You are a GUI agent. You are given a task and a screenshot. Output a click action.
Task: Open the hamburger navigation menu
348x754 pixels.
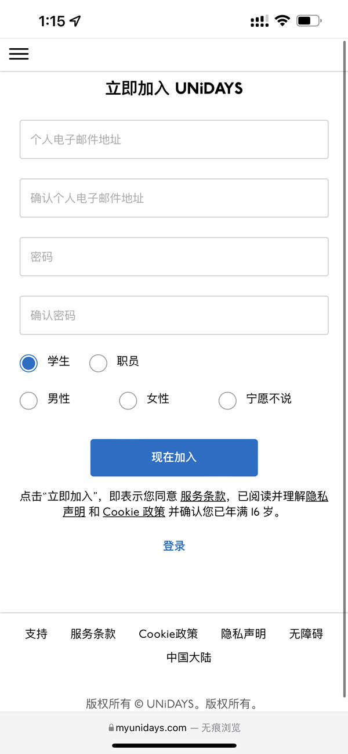click(19, 54)
